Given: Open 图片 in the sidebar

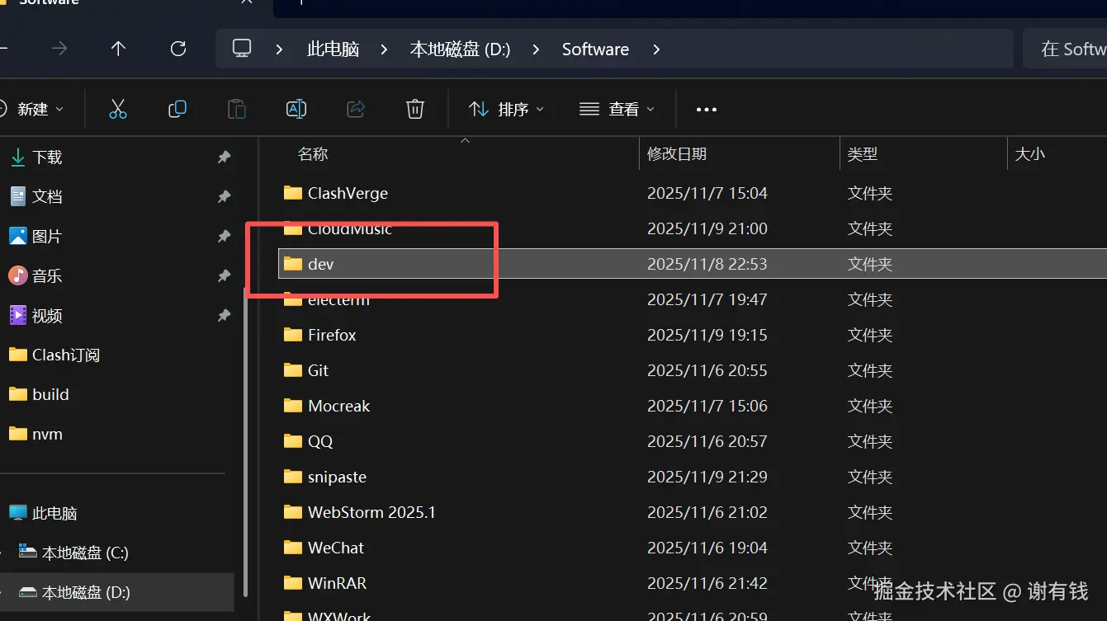Looking at the screenshot, I should tap(47, 236).
